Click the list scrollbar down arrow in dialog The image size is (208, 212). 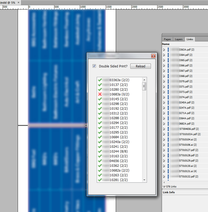point(144,180)
